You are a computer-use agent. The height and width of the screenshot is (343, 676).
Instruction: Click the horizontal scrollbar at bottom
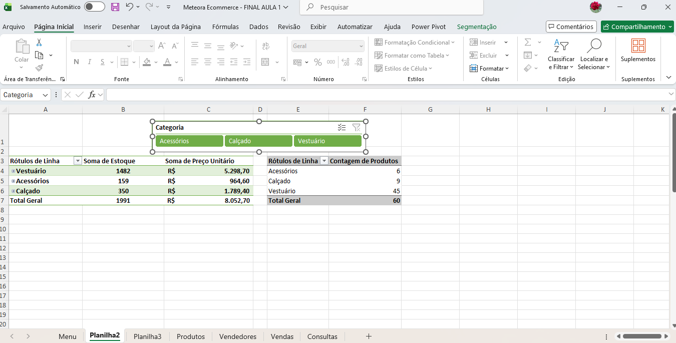point(642,336)
